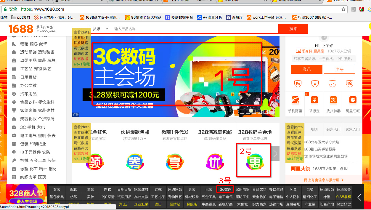This screenshot has width=371, height=210.
Task: Open the 橡塑 化工 精细 钢材 sidebar category
Action: pos(38,169)
